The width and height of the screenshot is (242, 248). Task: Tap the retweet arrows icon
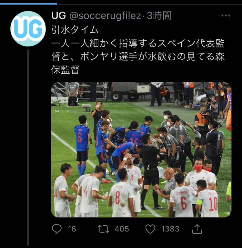click(x=104, y=229)
